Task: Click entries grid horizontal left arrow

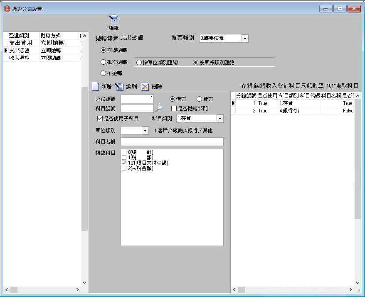Action: pyautogui.click(x=234, y=290)
